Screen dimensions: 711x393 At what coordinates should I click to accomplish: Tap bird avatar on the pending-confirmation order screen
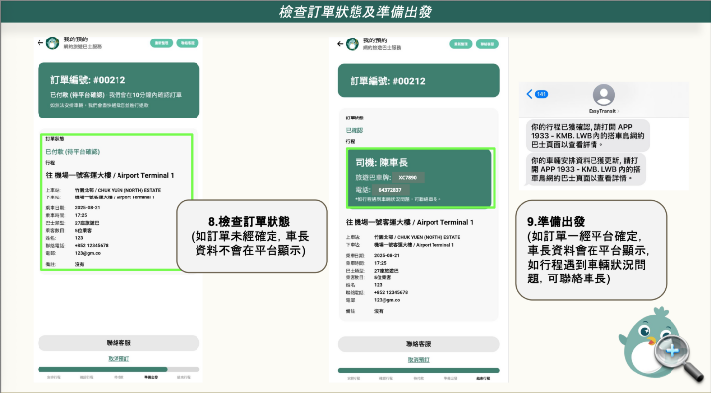coord(52,43)
